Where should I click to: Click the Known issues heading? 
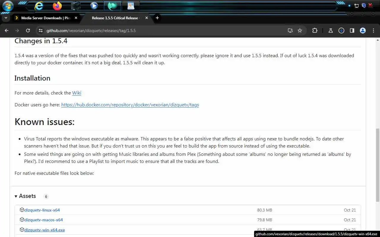pos(45,122)
